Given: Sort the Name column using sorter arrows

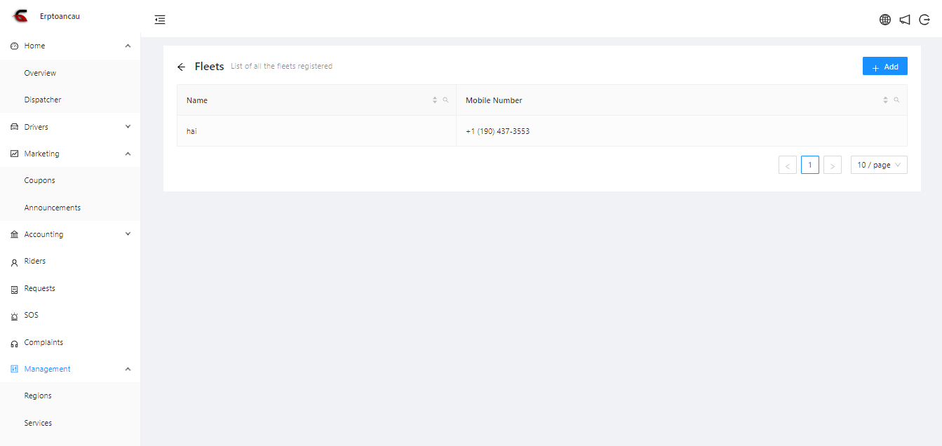Looking at the screenshot, I should [435, 100].
